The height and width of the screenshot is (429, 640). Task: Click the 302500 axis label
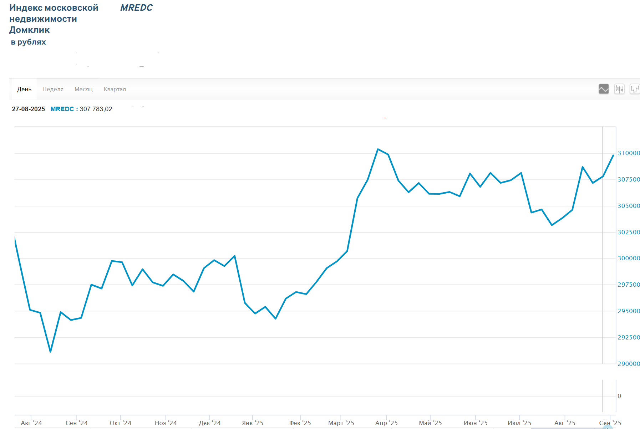(x=629, y=232)
